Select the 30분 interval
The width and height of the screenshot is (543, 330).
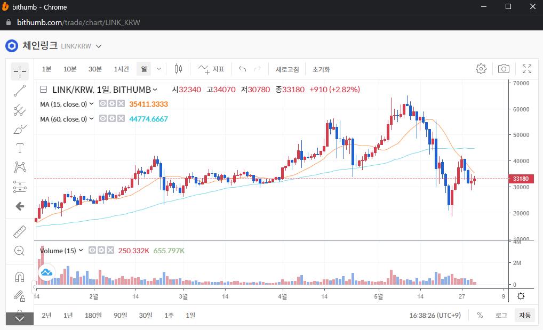pyautogui.click(x=95, y=69)
